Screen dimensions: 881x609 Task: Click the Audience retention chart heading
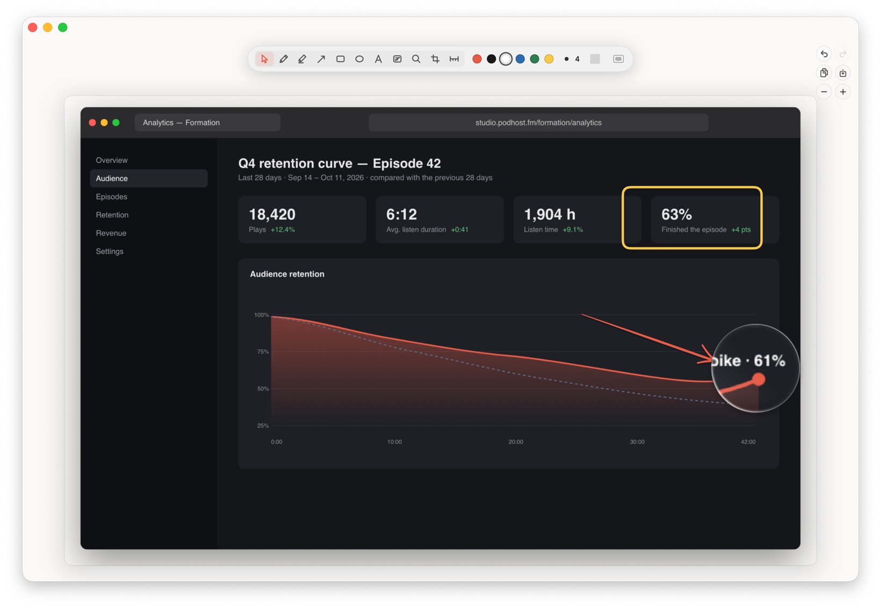(287, 274)
